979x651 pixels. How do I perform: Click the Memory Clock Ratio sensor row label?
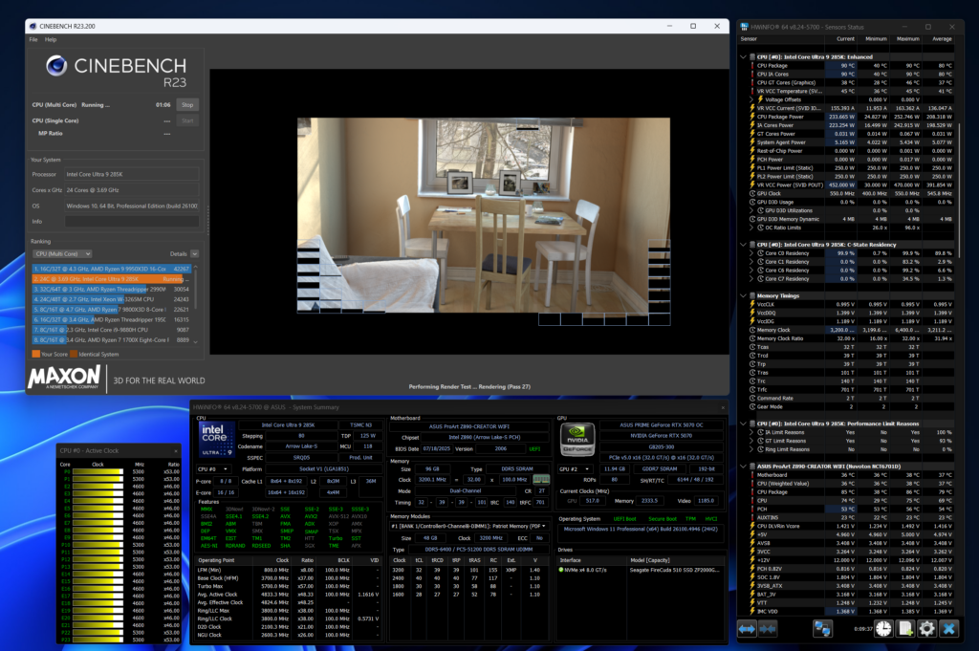click(780, 338)
